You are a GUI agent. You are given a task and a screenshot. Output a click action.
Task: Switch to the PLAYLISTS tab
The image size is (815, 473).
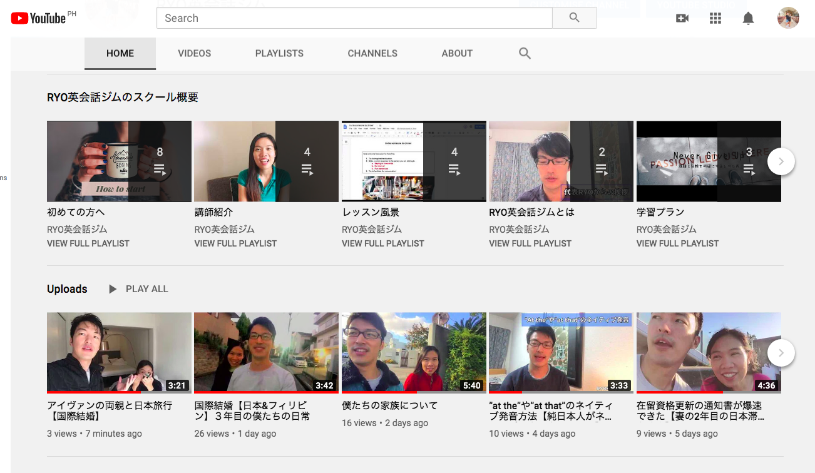point(279,53)
